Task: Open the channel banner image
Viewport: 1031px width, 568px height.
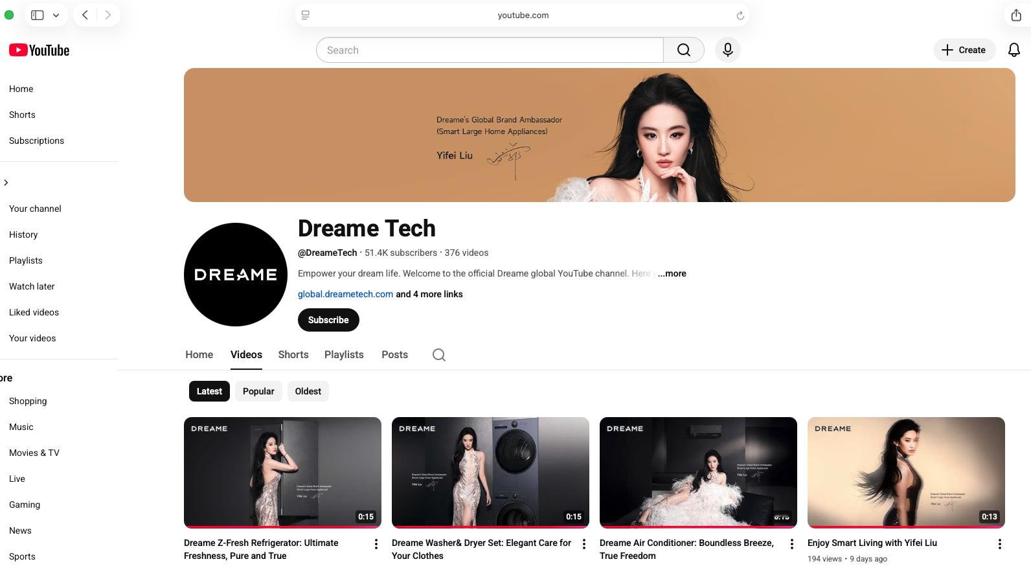Action: (x=600, y=135)
